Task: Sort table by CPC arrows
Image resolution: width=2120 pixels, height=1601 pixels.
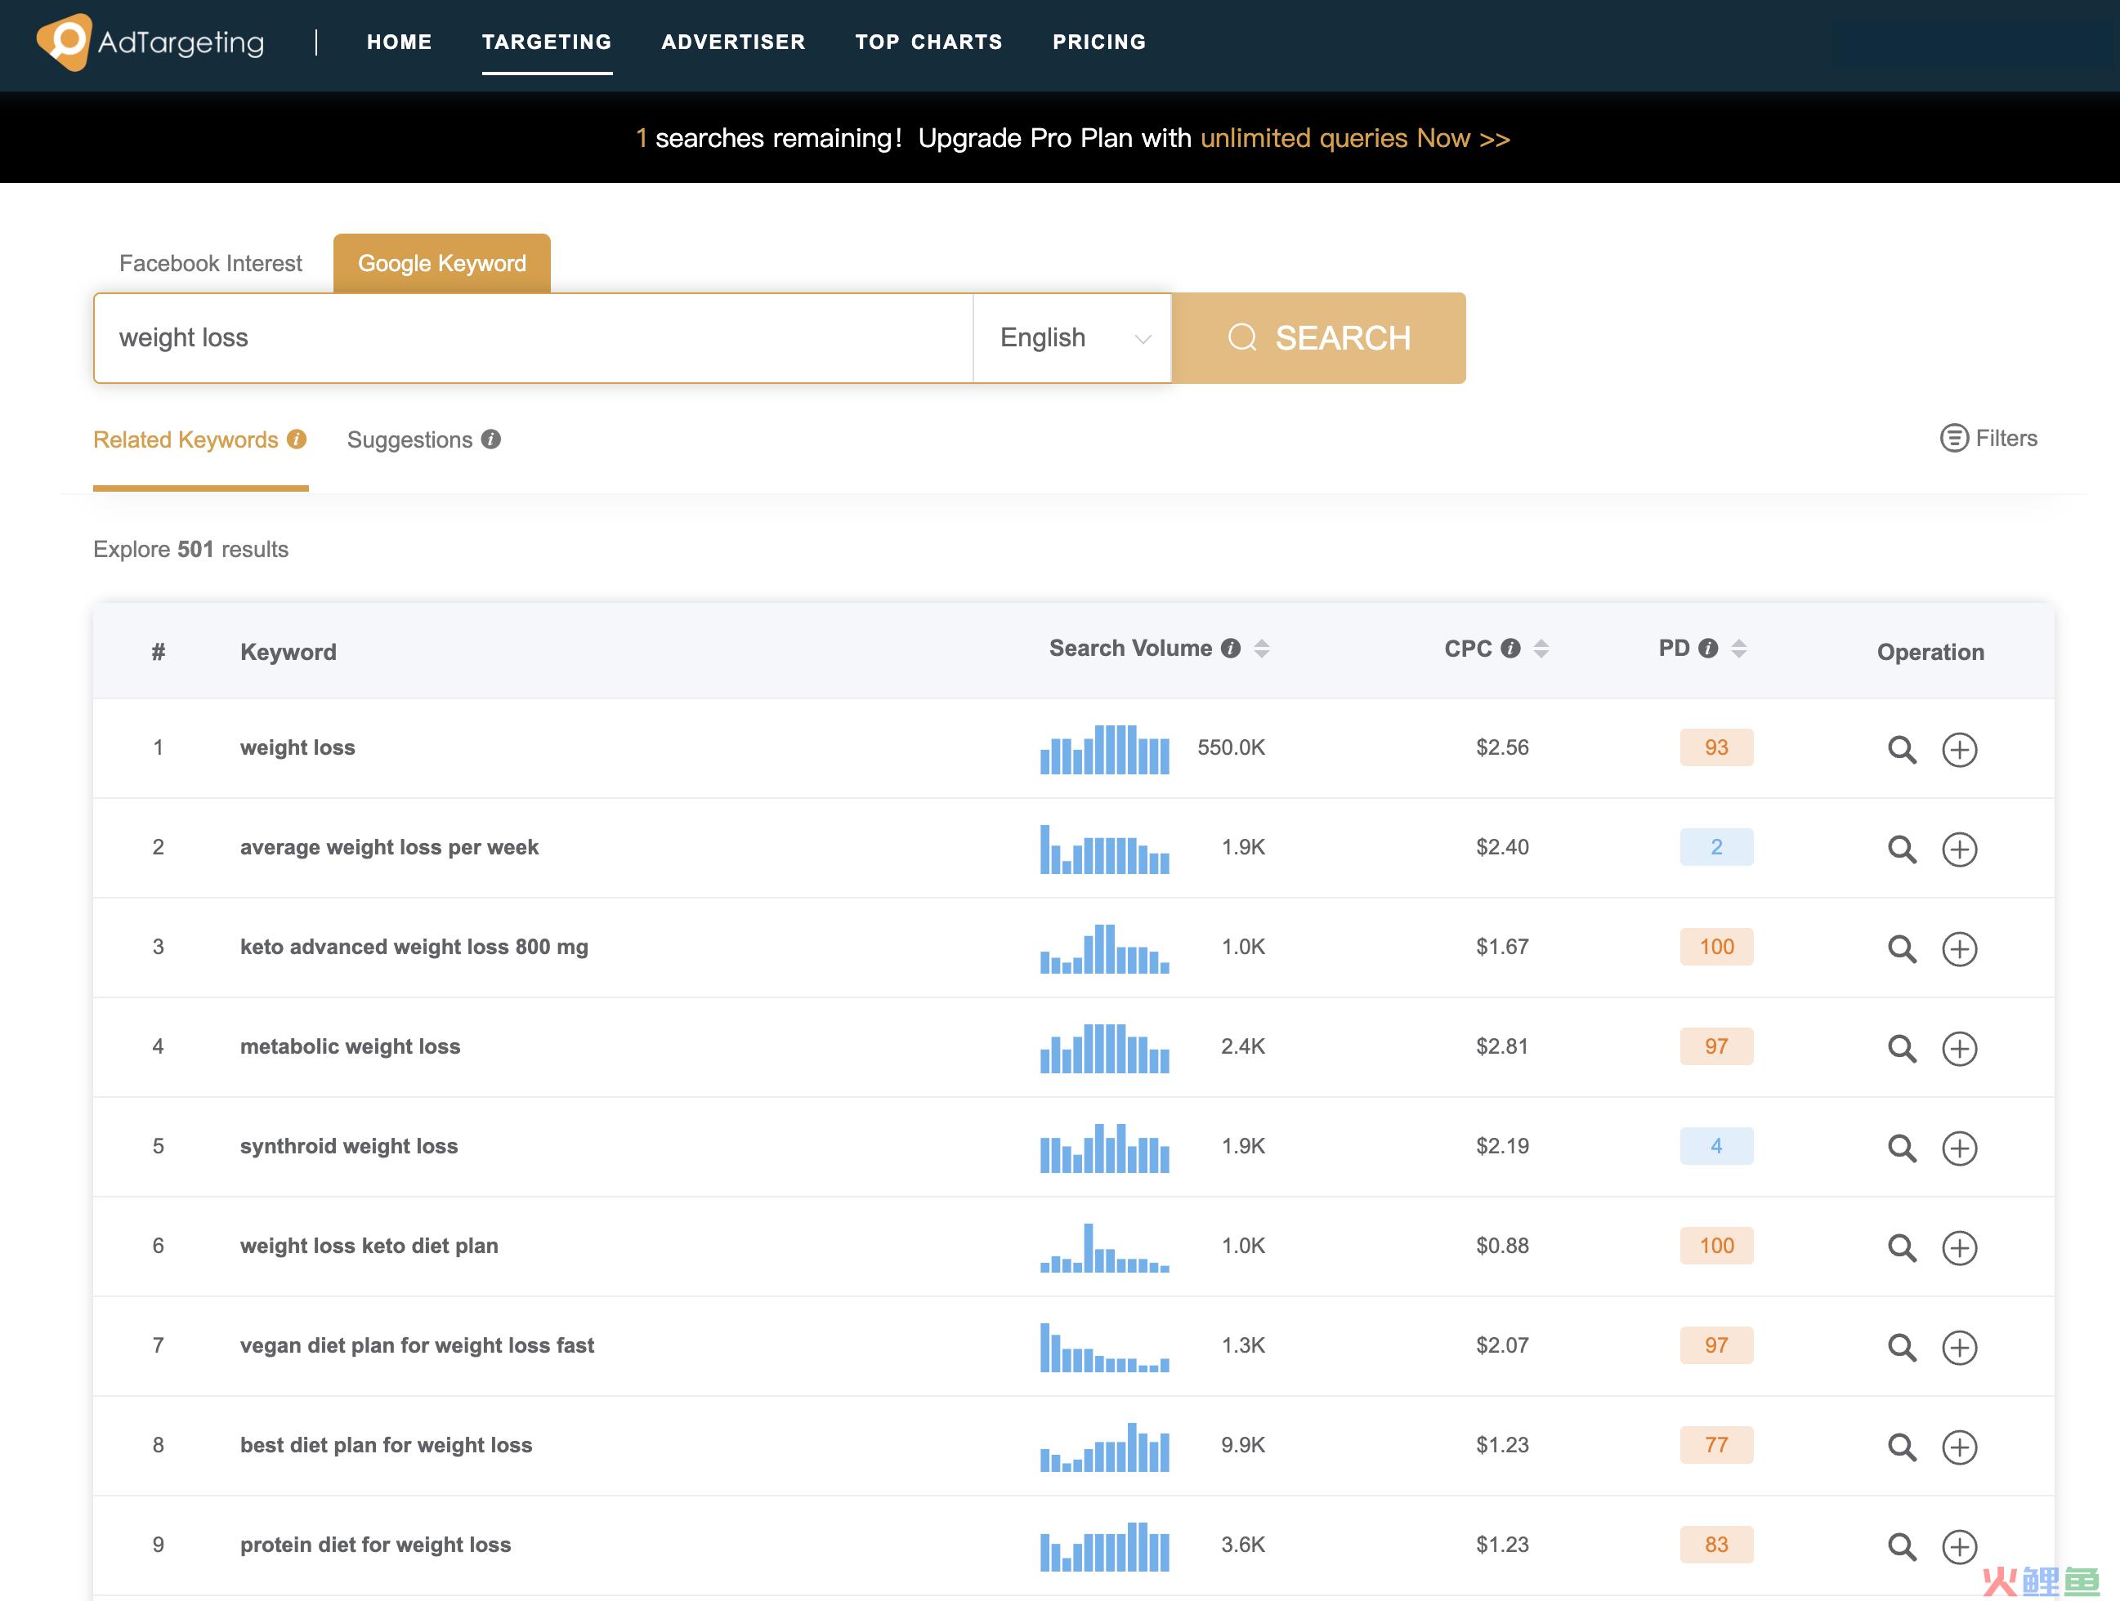Action: 1541,649
